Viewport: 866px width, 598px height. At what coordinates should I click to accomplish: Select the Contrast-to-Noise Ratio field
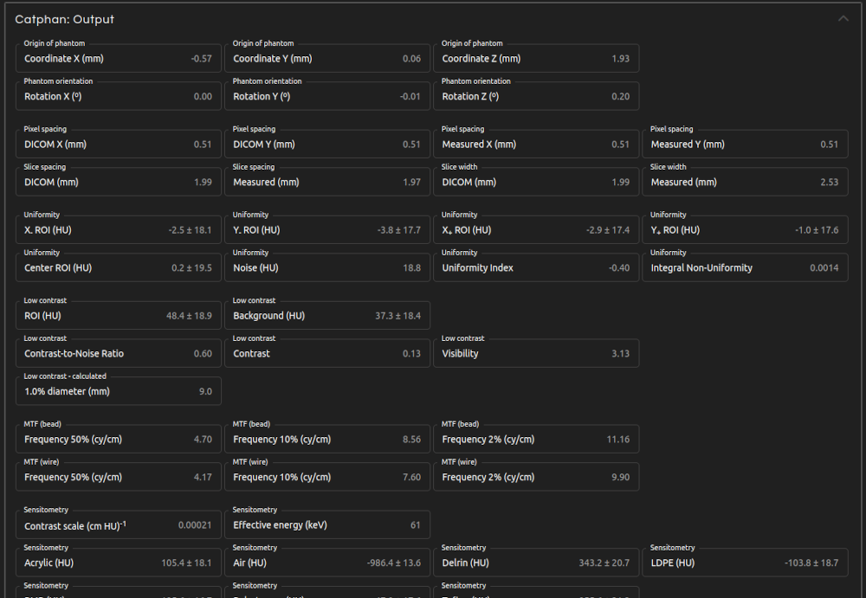click(x=119, y=353)
